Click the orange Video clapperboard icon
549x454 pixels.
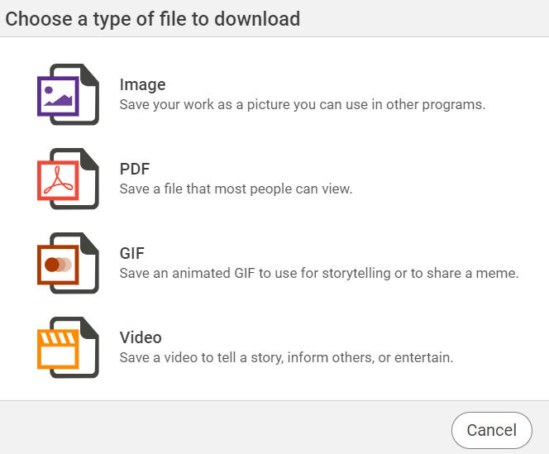[x=68, y=347]
